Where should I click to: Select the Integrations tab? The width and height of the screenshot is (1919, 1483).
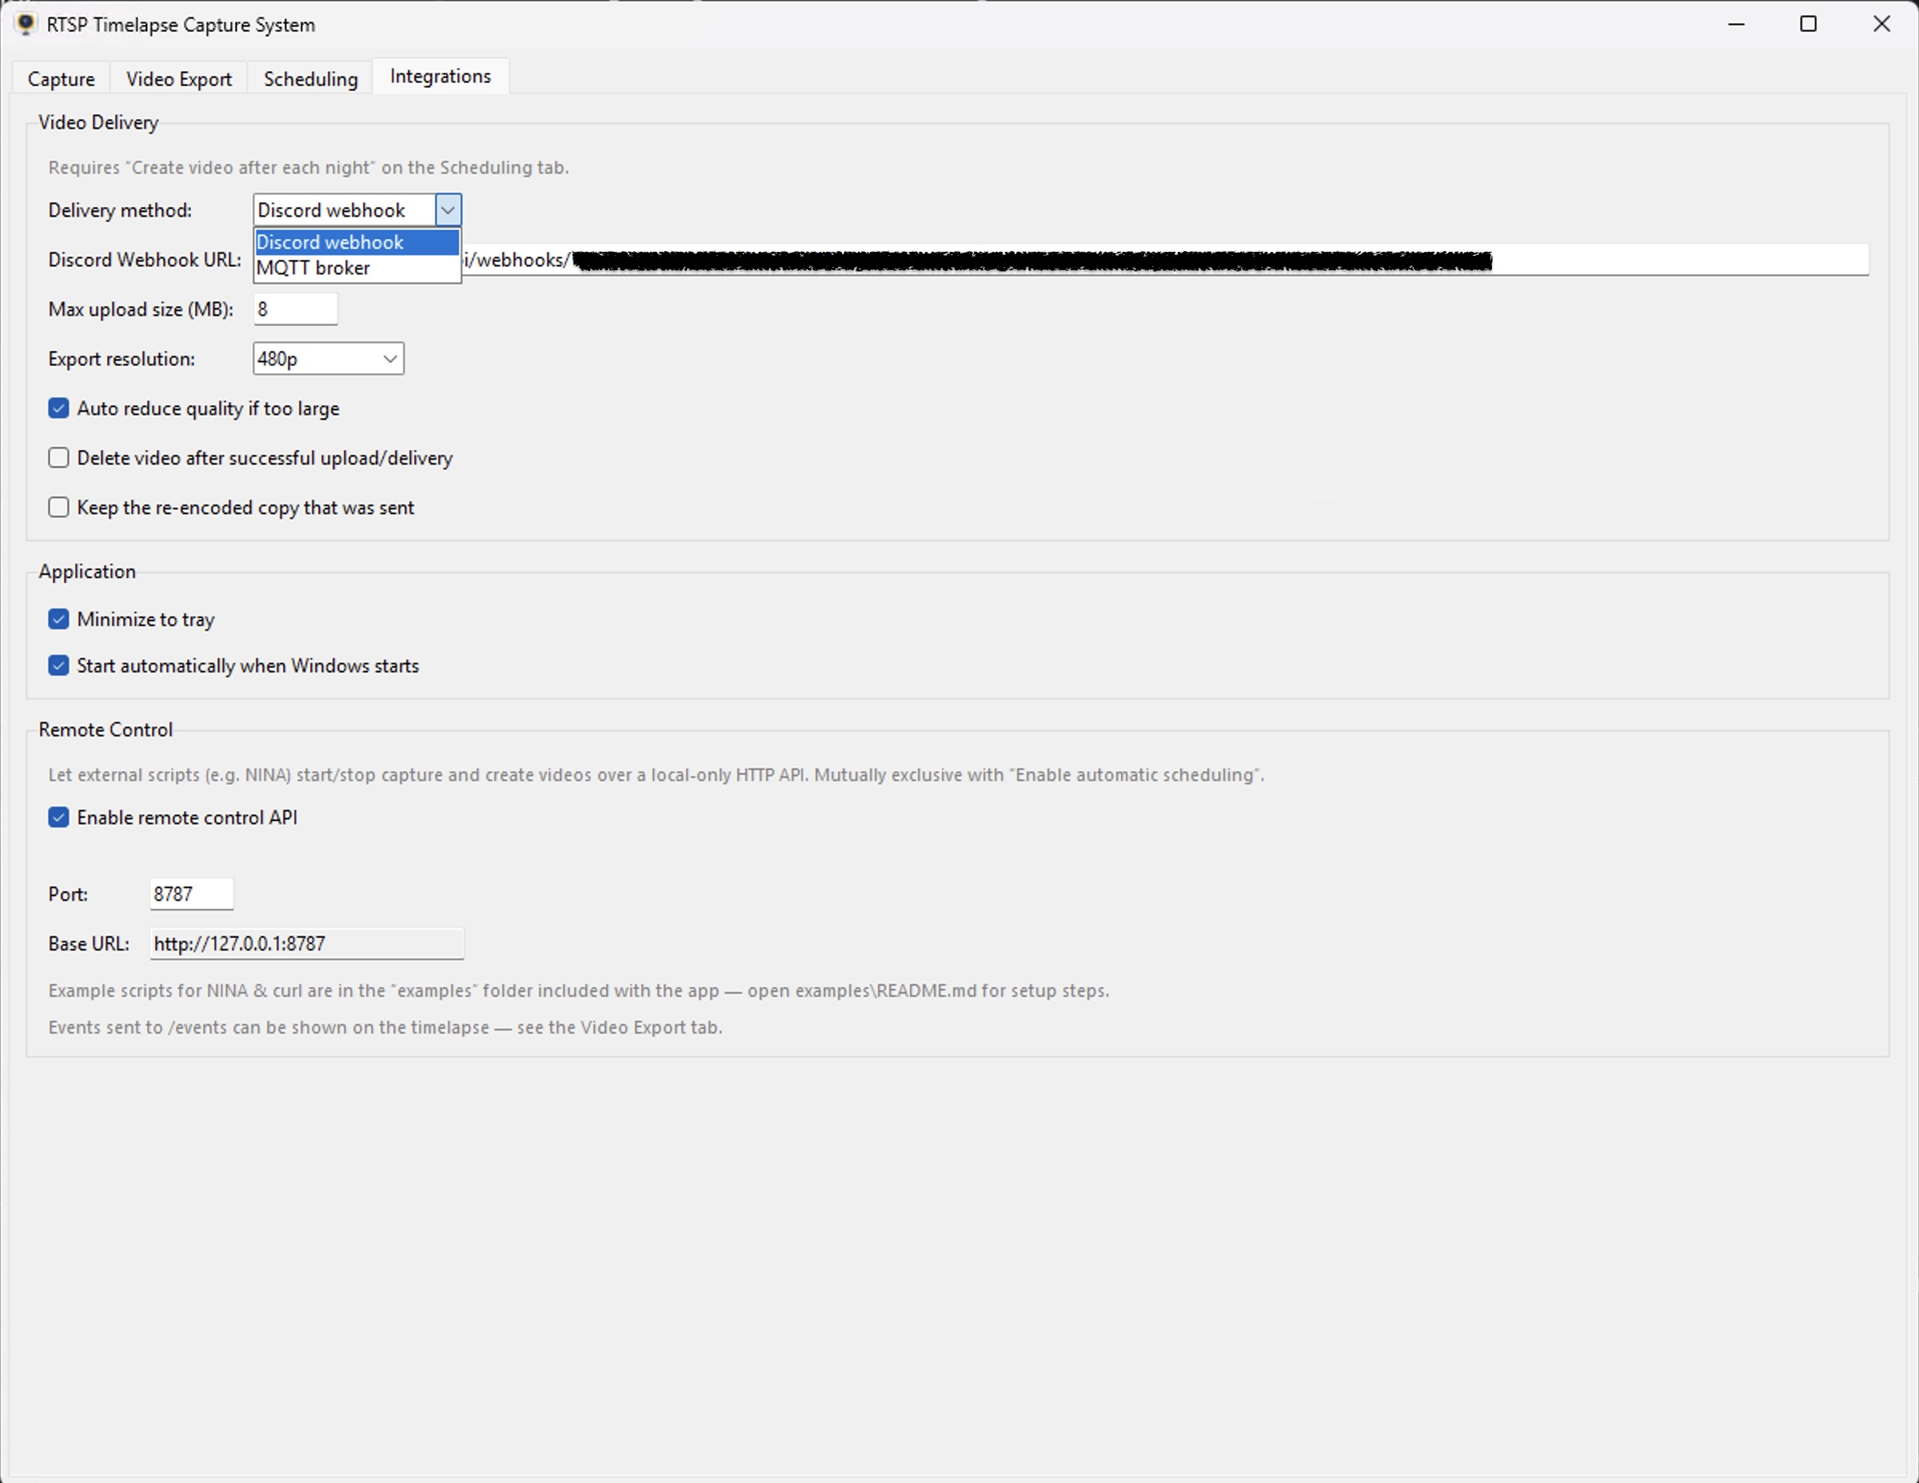[441, 77]
